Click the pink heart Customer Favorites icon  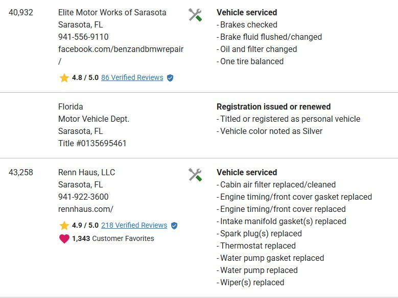(x=64, y=238)
